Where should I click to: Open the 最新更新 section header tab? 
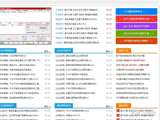pyautogui.click(x=123, y=105)
